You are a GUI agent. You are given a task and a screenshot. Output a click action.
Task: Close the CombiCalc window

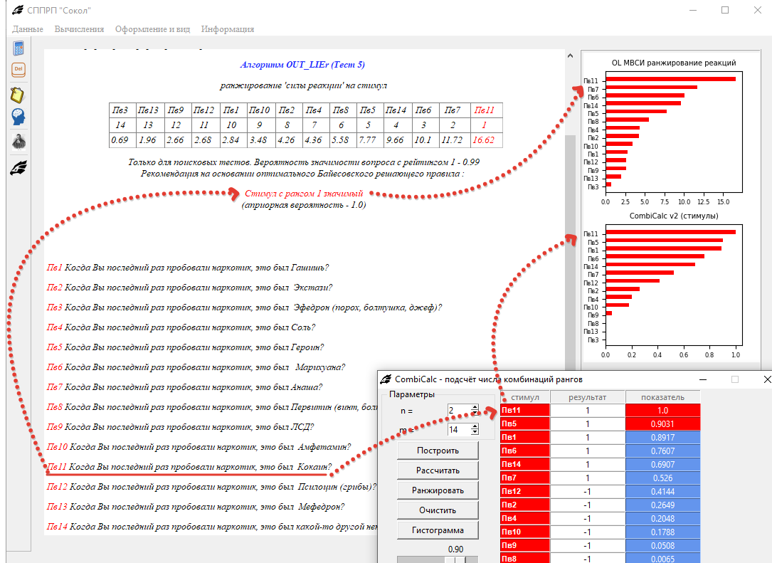(766, 379)
